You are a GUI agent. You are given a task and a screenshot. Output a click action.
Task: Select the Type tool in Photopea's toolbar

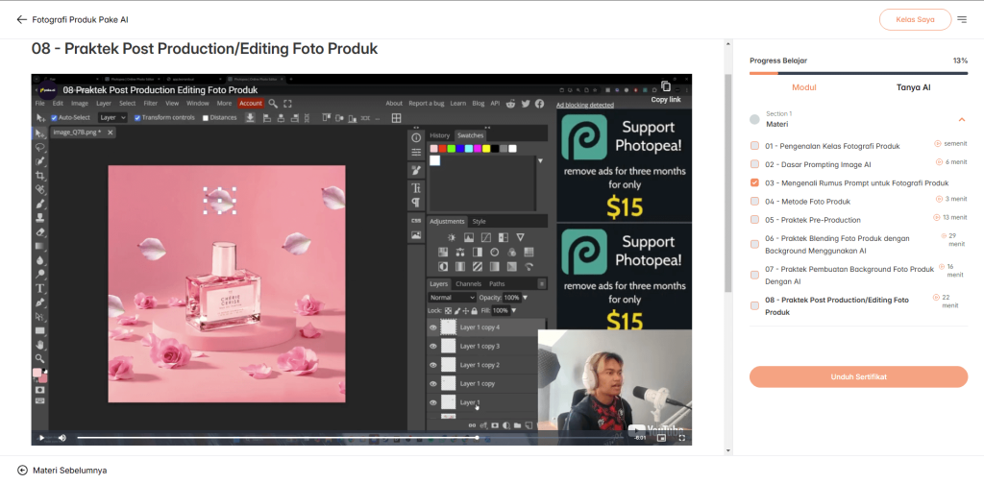[40, 288]
